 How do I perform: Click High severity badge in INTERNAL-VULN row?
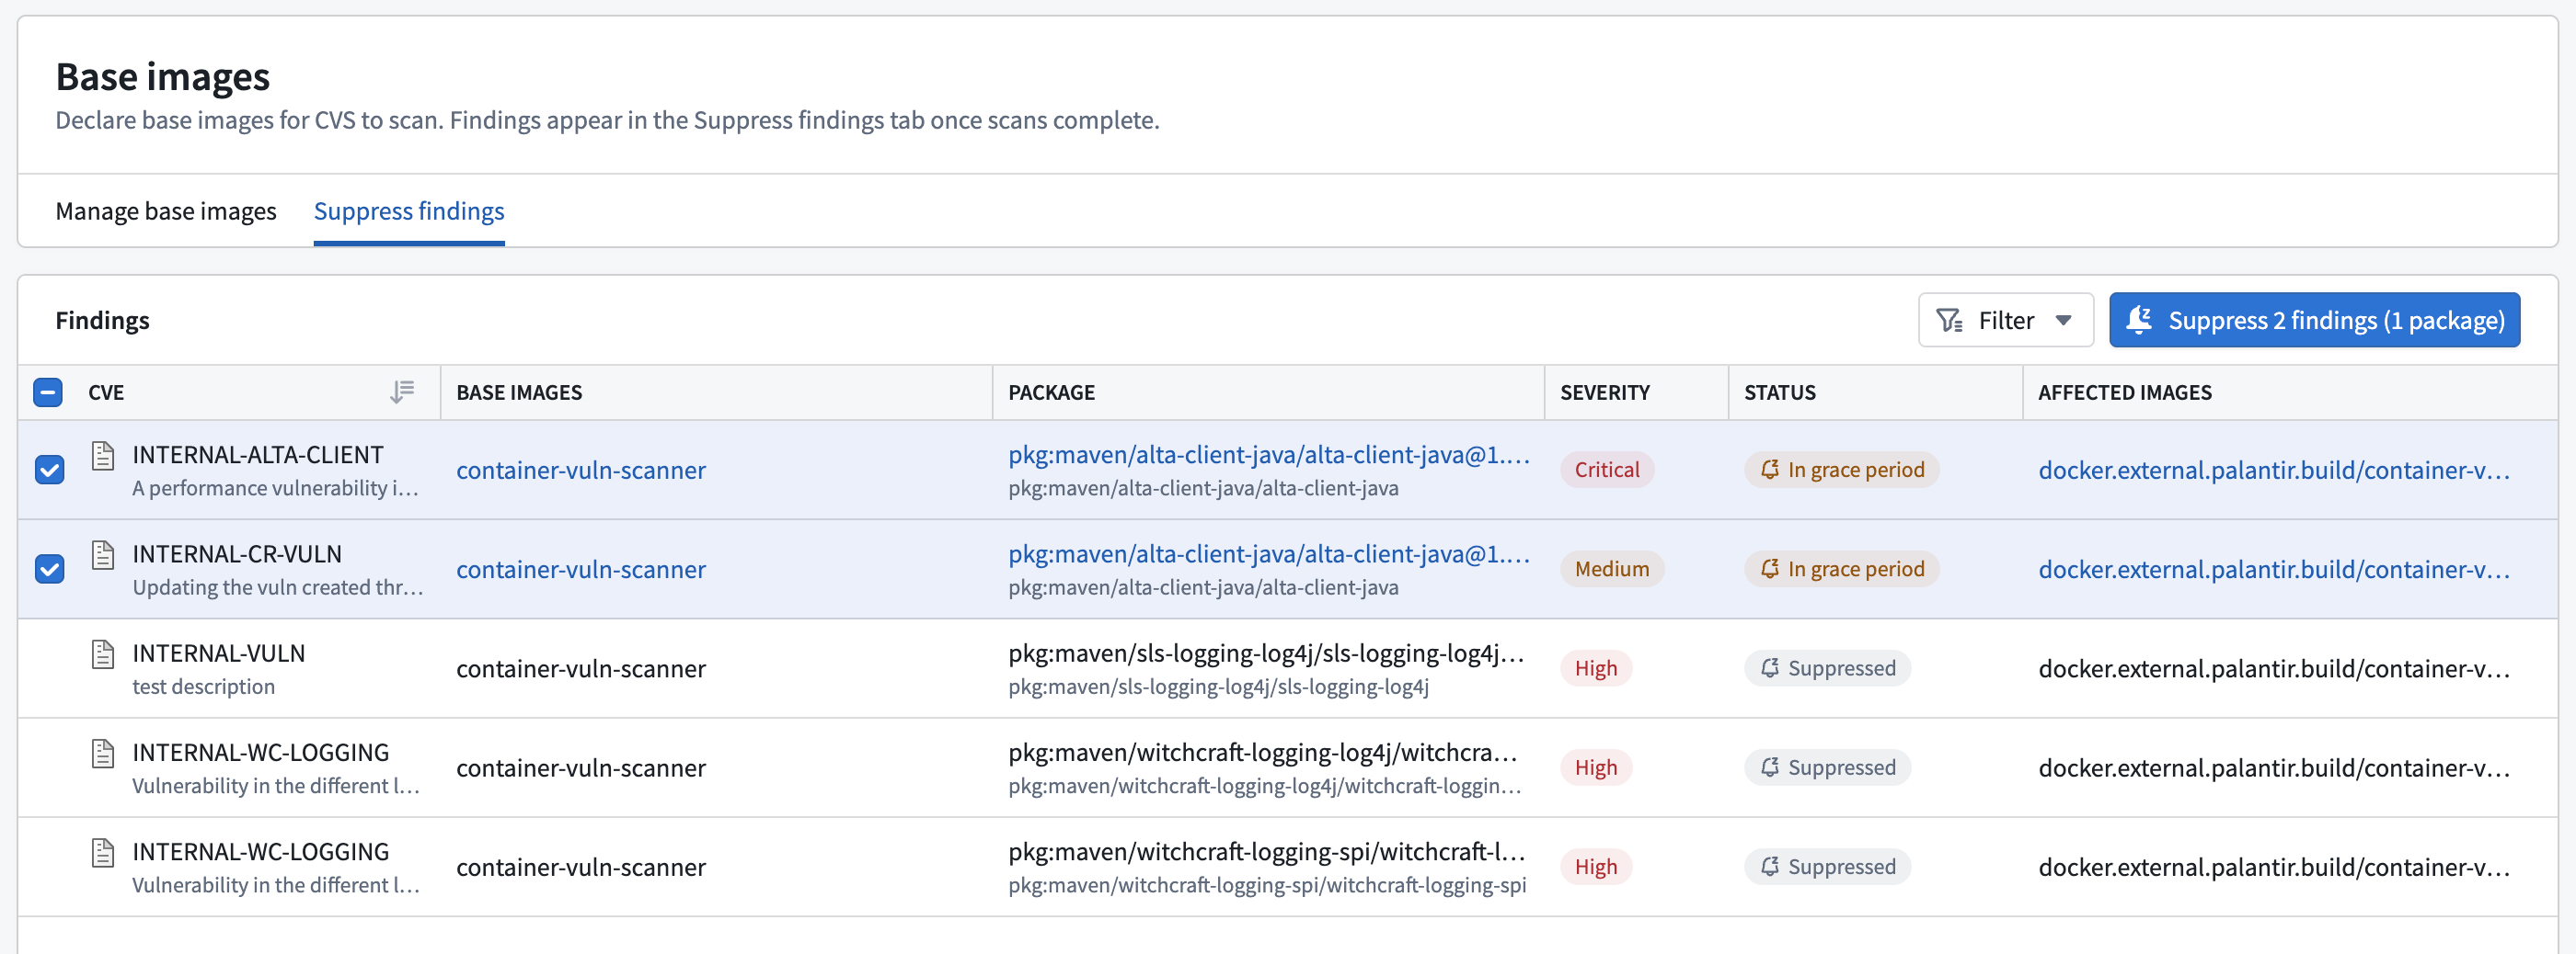(1596, 667)
